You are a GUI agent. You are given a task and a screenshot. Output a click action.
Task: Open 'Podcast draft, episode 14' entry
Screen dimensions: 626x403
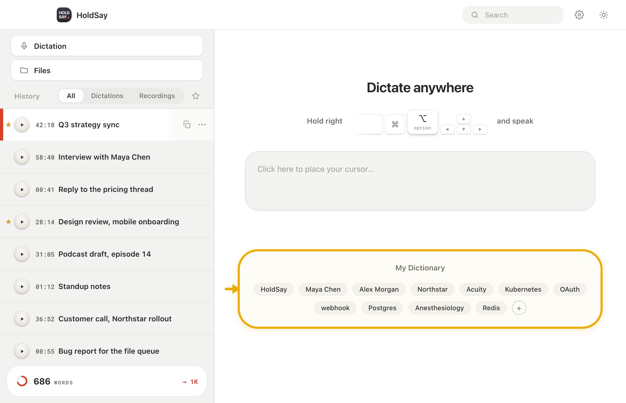pyautogui.click(x=107, y=254)
